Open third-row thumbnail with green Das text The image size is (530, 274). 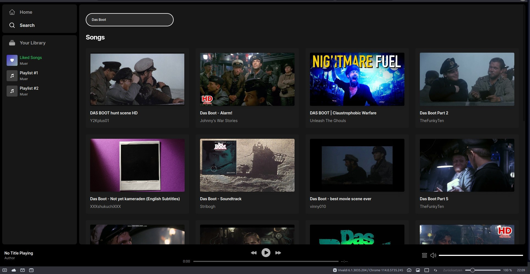pos(357,235)
